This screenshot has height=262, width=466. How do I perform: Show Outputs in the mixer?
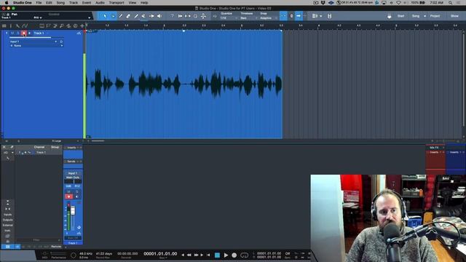[x=8, y=220]
